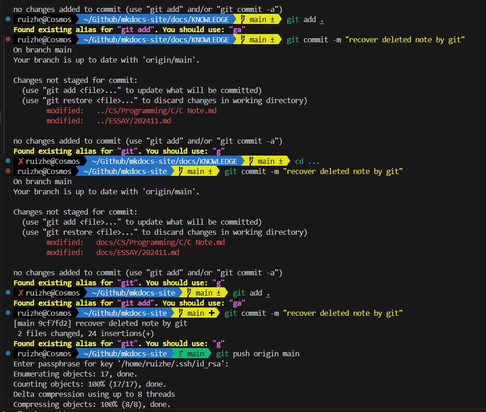Open the docs/CS/Programming/C/C Note.md path
The height and width of the screenshot is (412, 486).
(x=160, y=242)
